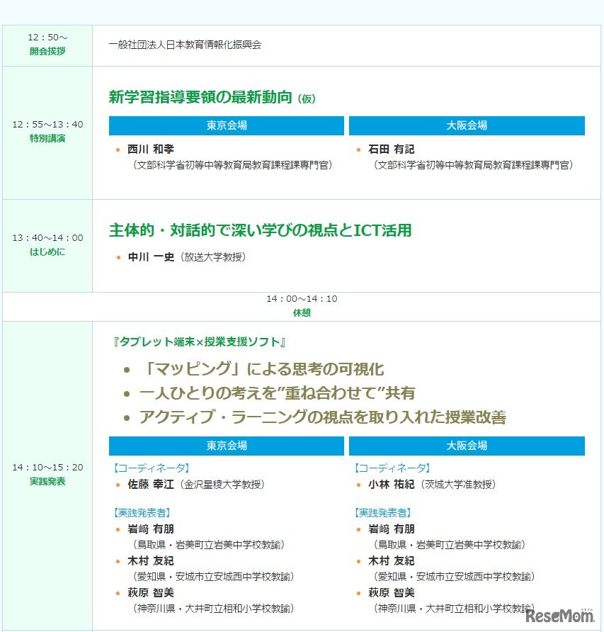The height and width of the screenshot is (632, 604).
Task: Click the 12:50～ 開会挨拶 time cell
Action: (x=47, y=45)
